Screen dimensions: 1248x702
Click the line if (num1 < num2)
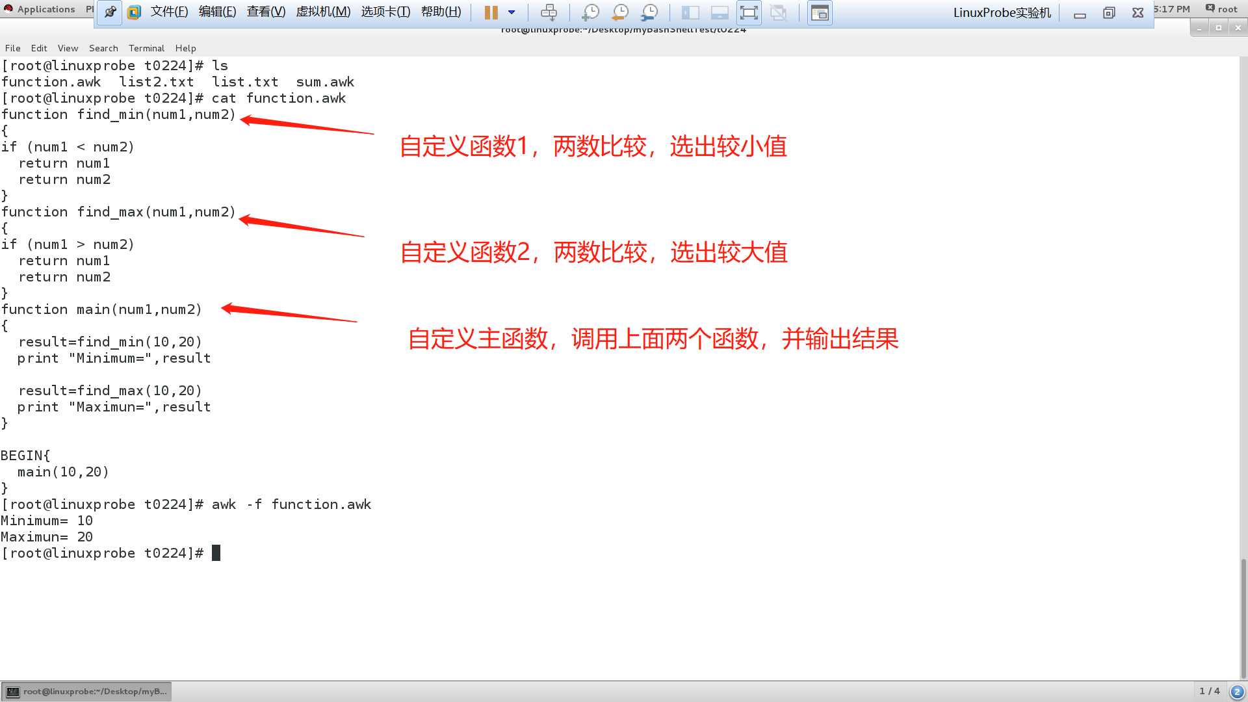(68, 147)
